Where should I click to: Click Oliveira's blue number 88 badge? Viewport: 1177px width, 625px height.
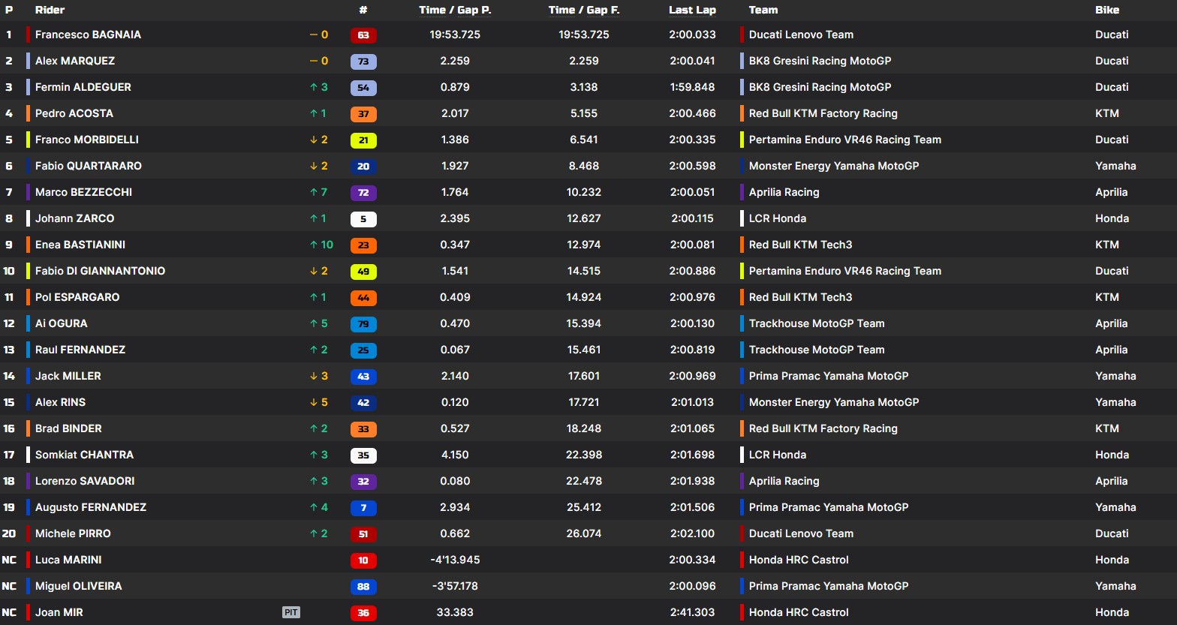point(363,587)
